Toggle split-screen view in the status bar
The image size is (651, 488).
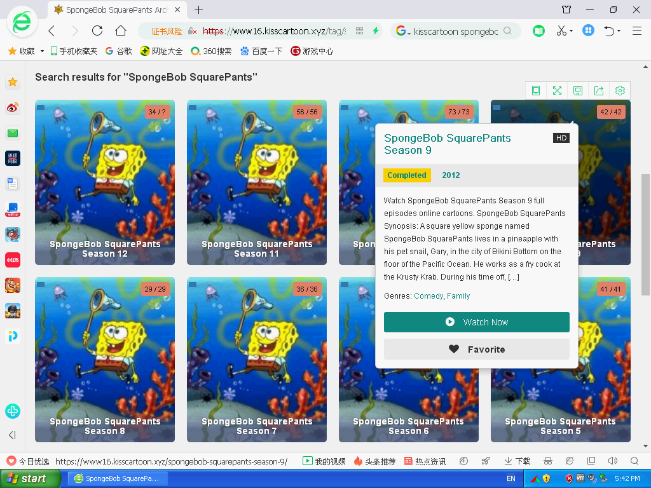591,461
